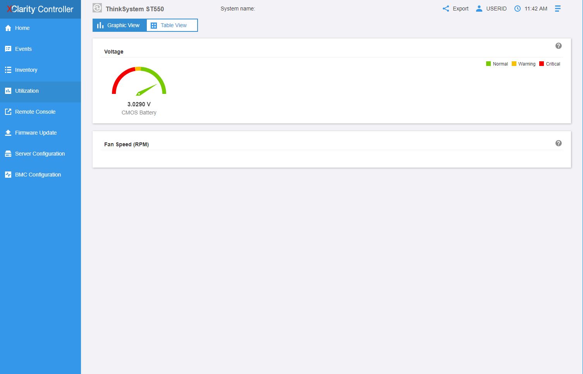Click the Critical legend label
Screen dimensions: 583x374
tap(553, 64)
